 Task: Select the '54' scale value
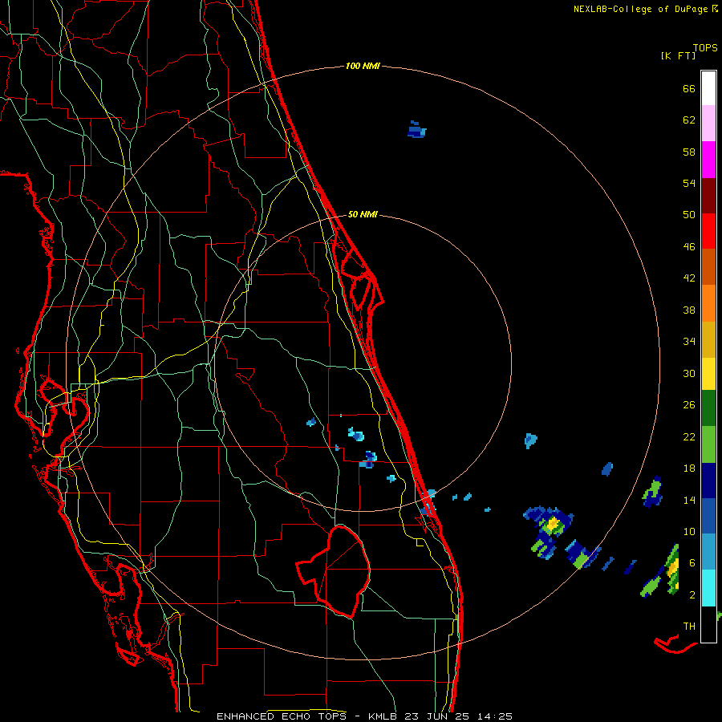(x=689, y=183)
